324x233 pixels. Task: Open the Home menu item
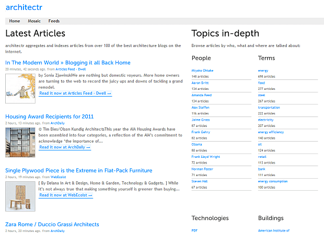coord(15,21)
